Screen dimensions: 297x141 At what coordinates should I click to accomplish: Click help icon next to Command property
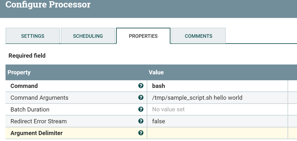point(141,86)
